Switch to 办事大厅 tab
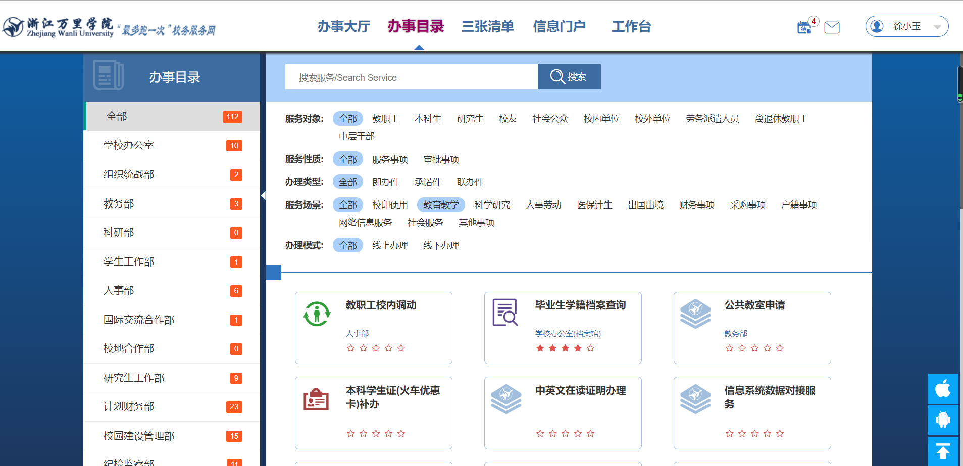This screenshot has height=466, width=963. point(343,26)
